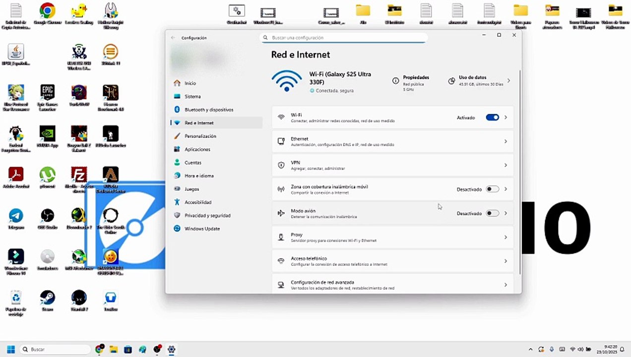Select the Steam desktop icon
Screen dimensions: 631x357
pos(48,300)
